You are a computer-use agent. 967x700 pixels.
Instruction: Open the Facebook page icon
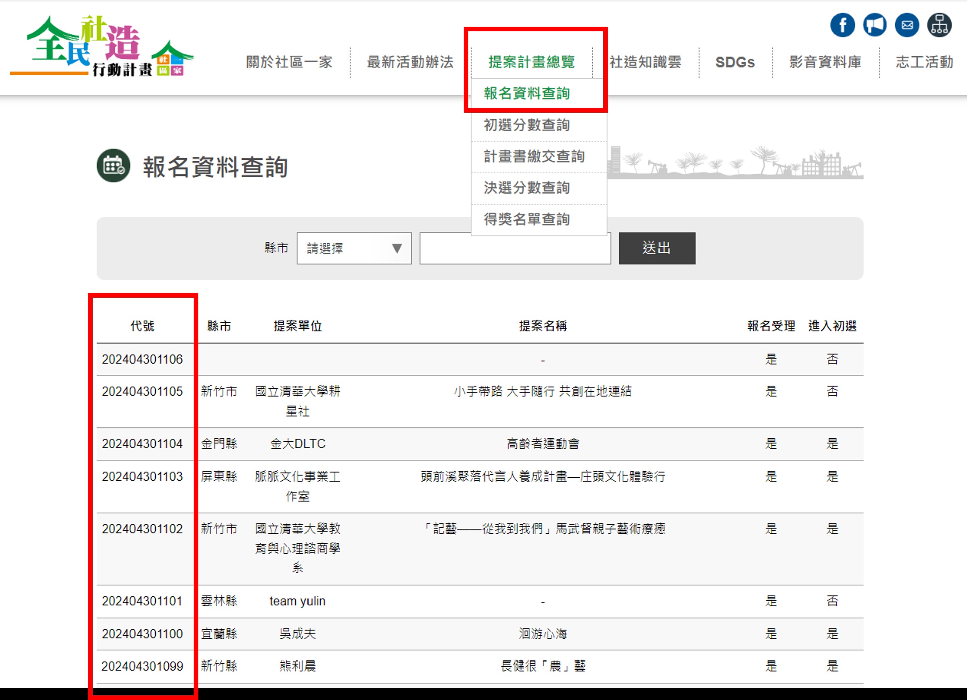point(842,25)
